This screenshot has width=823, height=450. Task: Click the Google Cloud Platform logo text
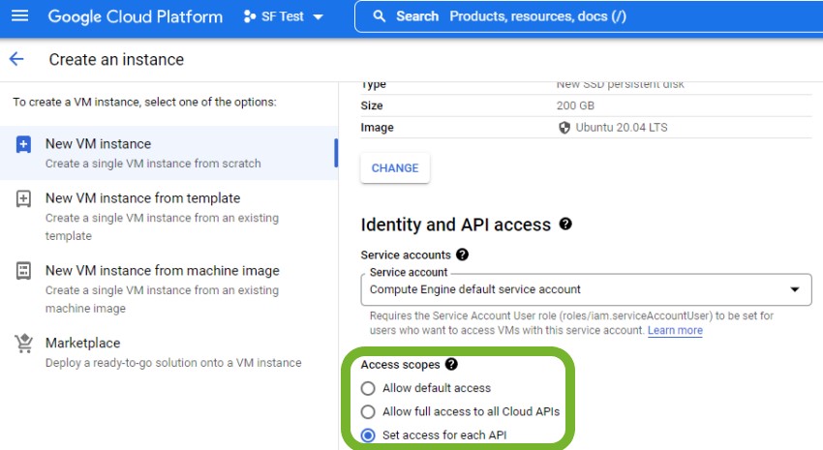[135, 16]
